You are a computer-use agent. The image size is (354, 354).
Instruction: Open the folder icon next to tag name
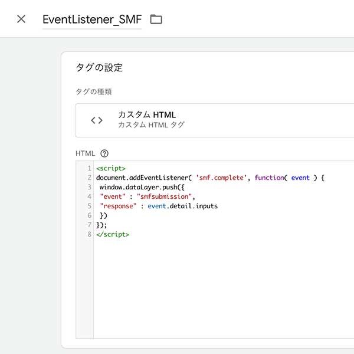[x=156, y=19]
